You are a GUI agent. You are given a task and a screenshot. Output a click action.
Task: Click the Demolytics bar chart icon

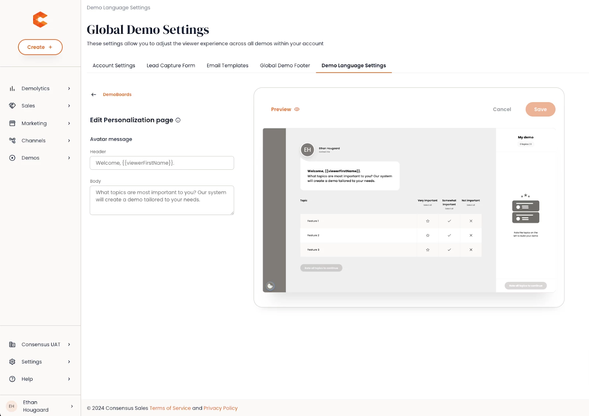point(12,89)
